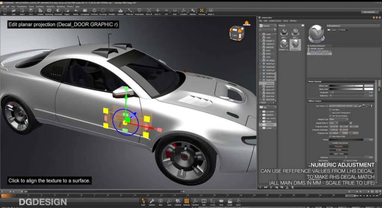Click the Import toolbar icon
Screen dimensions: 382x208
[22, 12]
